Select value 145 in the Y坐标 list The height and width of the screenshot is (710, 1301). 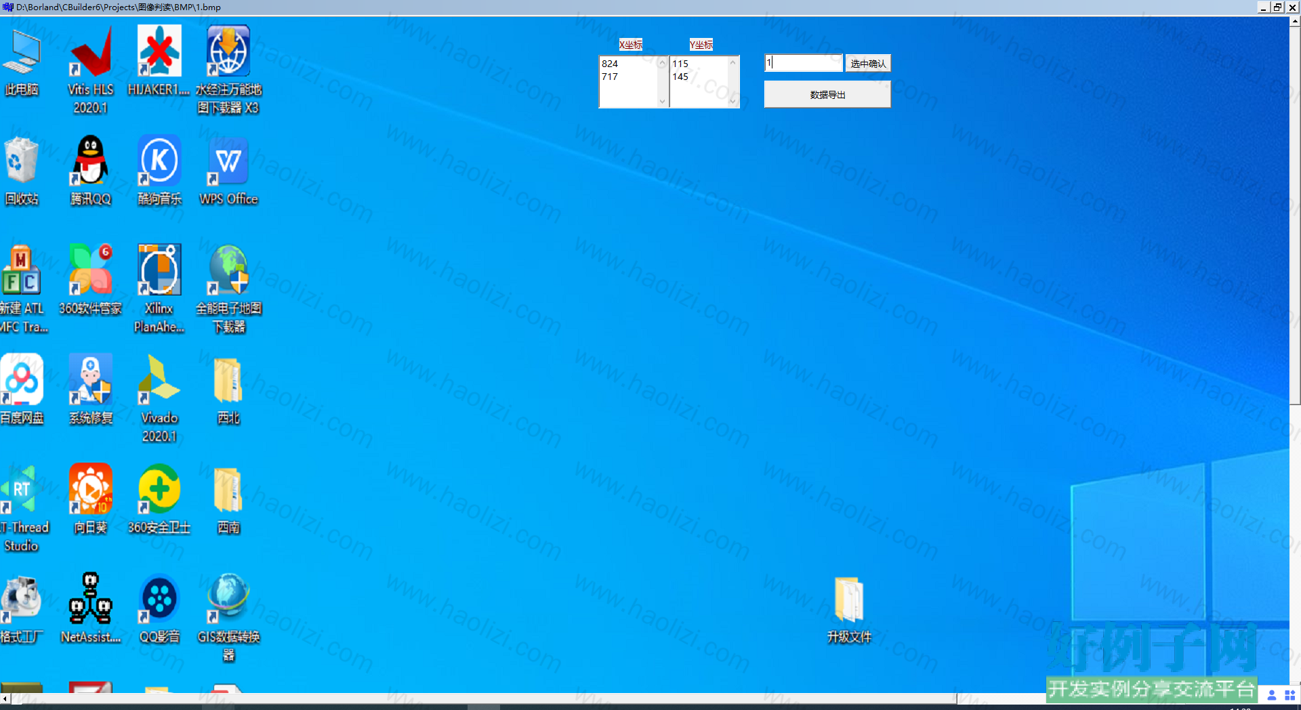coord(680,77)
